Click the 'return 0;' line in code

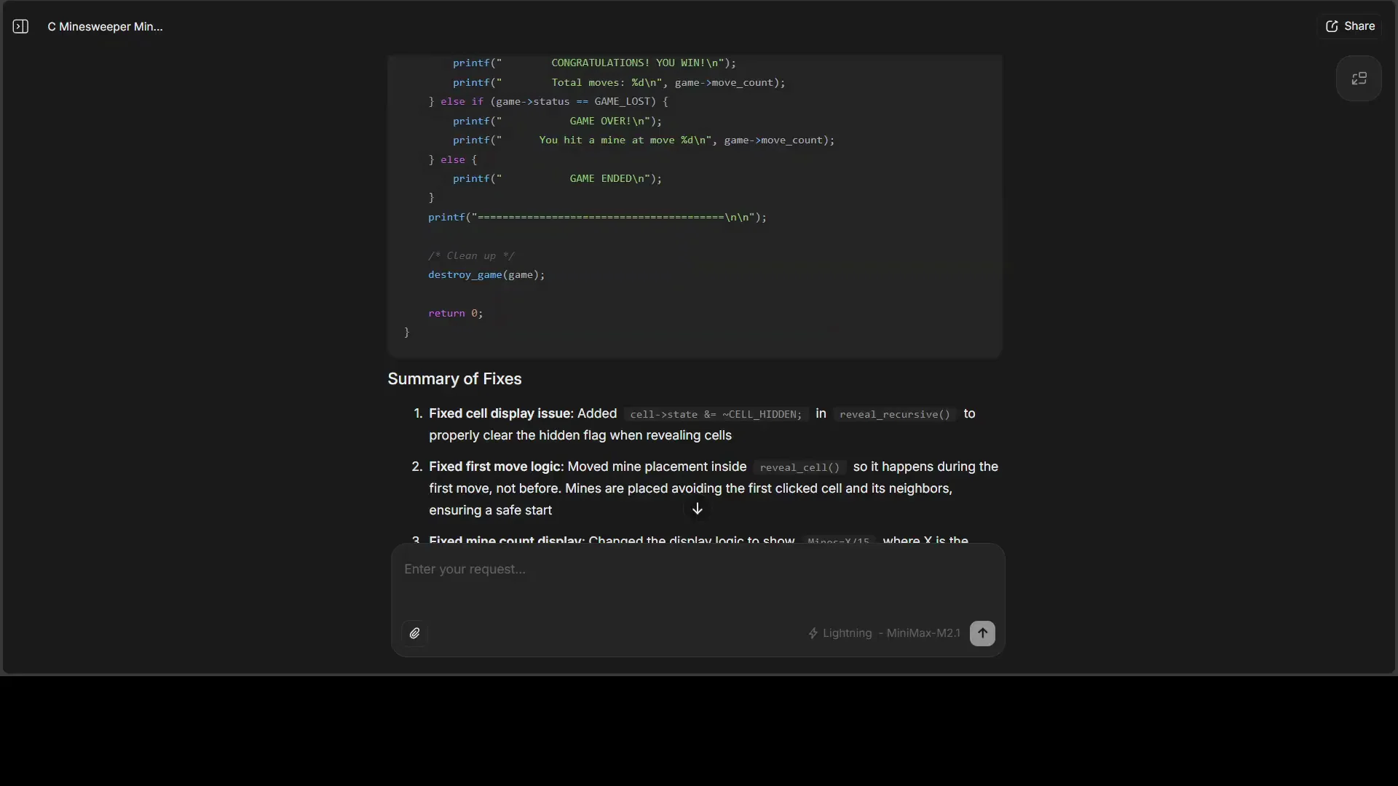click(455, 314)
